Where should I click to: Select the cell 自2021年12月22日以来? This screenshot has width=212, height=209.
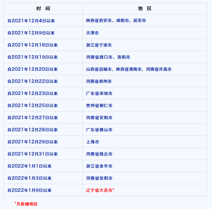[43, 81]
